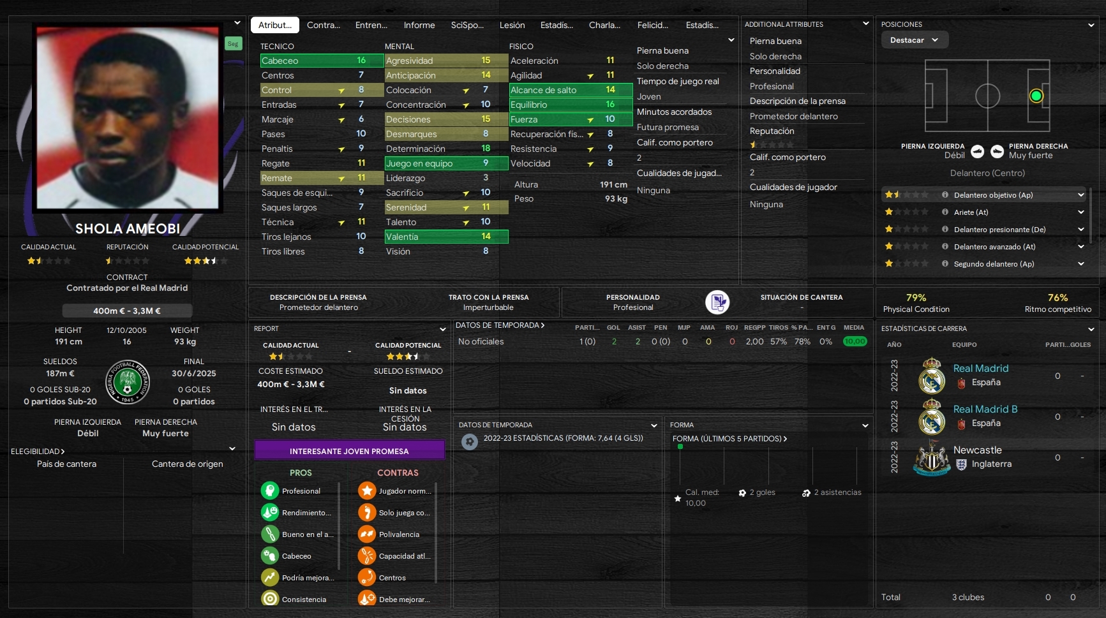Screen dimensions: 1106x618
Task: Open the Informe tab
Action: point(419,25)
